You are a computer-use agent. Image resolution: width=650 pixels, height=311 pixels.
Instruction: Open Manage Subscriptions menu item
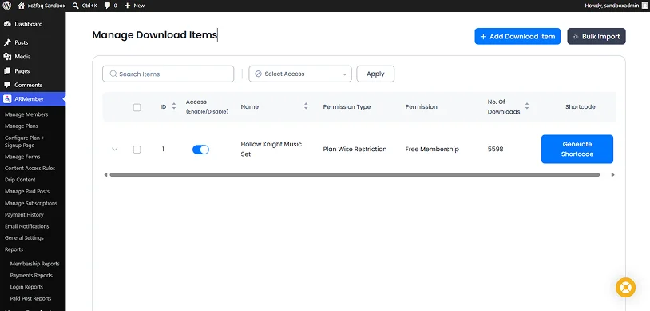click(31, 203)
